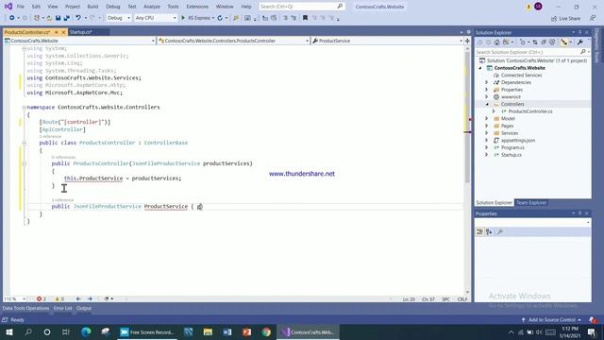
Task: Go to previous issue with left arrow
Action: click(78, 298)
